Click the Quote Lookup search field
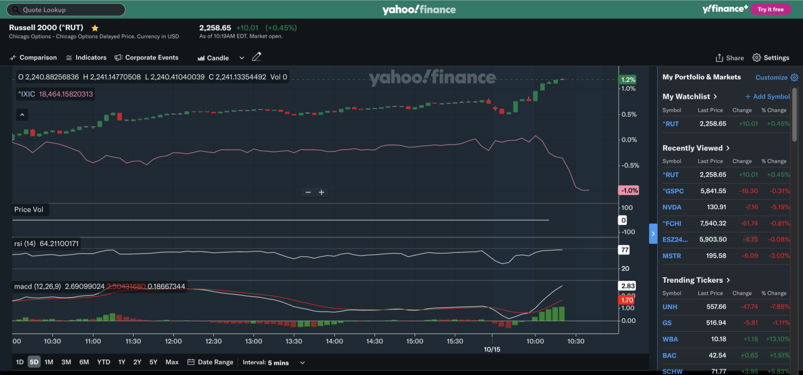Image resolution: width=803 pixels, height=375 pixels. coord(66,9)
